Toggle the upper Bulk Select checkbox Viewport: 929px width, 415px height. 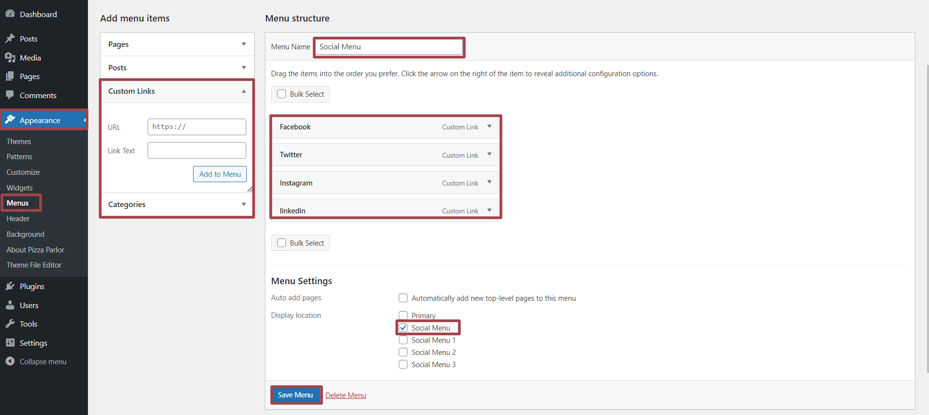281,94
